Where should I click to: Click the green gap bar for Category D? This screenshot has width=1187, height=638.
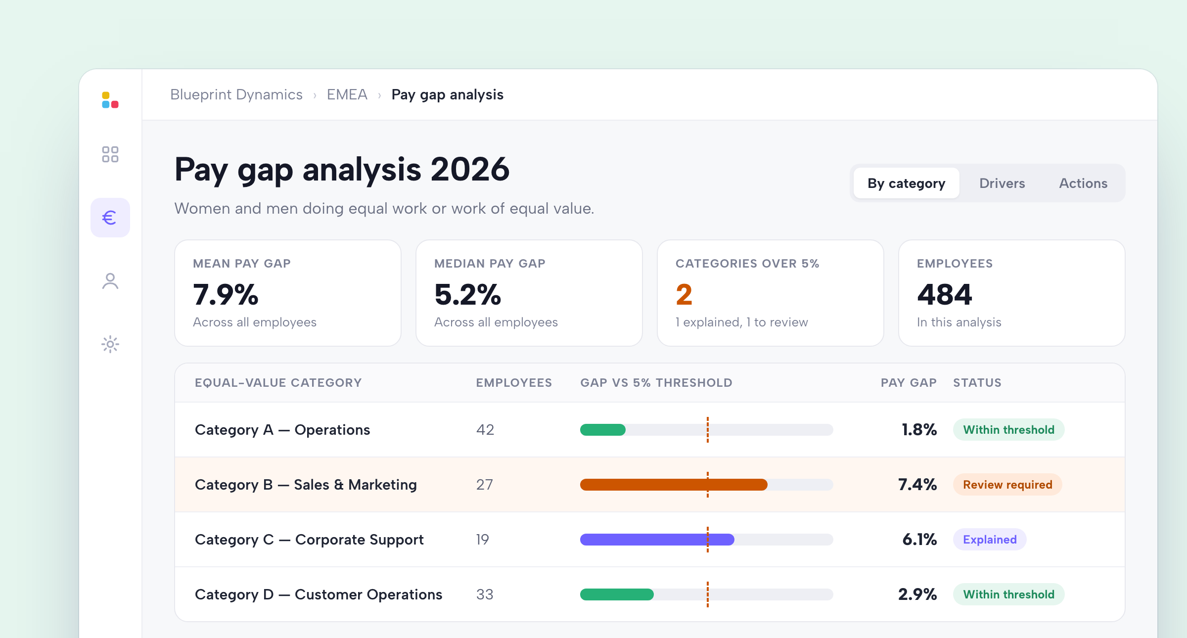coord(617,594)
